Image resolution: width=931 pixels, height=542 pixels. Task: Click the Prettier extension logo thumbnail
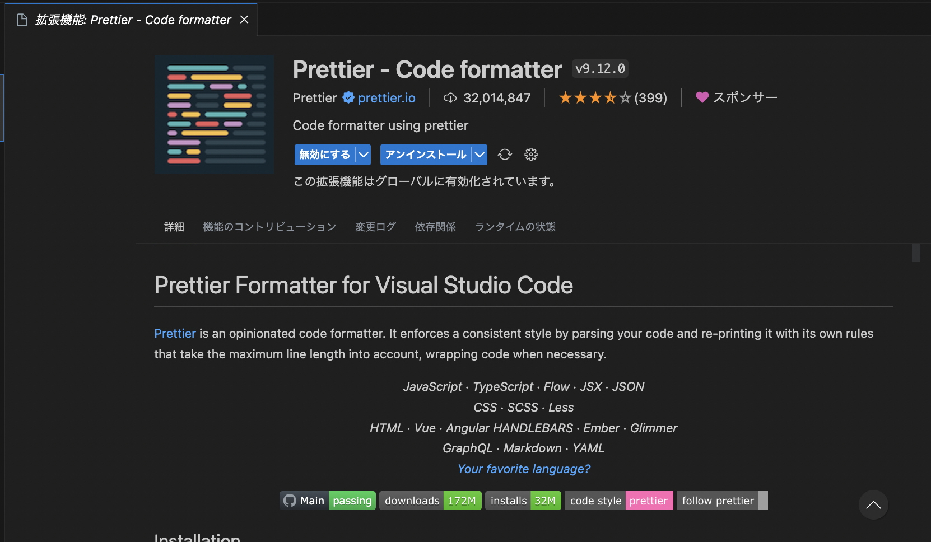click(x=214, y=115)
